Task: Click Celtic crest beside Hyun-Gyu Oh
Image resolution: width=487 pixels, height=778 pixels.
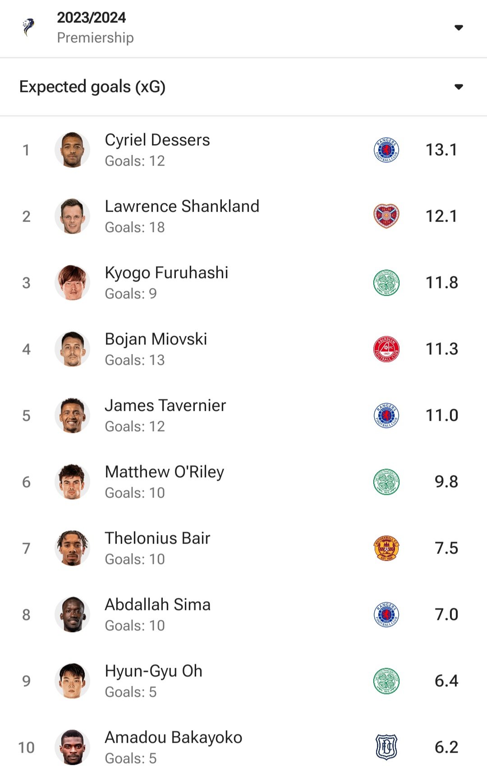Action: (x=386, y=681)
